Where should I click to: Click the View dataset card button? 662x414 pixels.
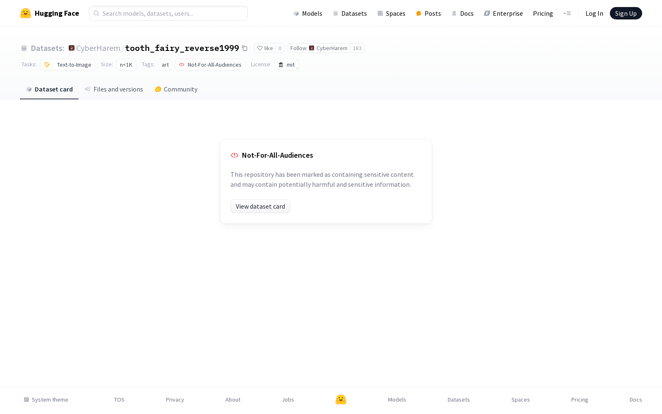click(260, 206)
